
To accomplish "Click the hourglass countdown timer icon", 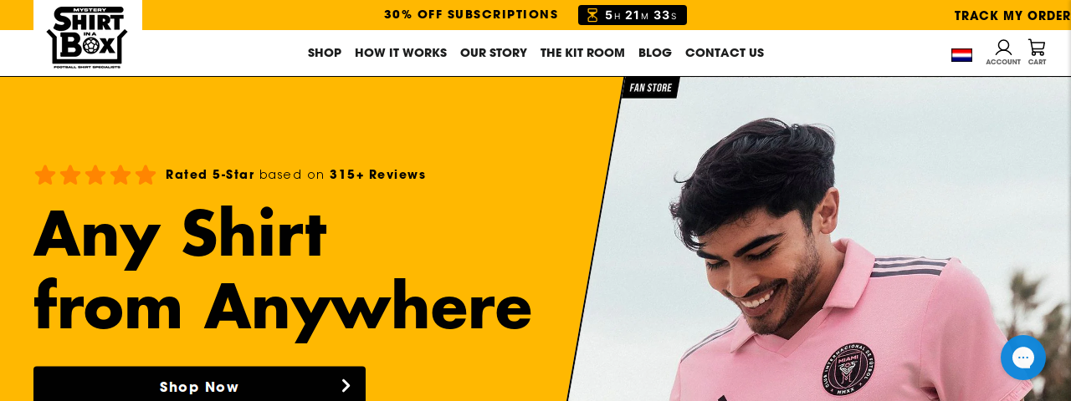I will (592, 15).
